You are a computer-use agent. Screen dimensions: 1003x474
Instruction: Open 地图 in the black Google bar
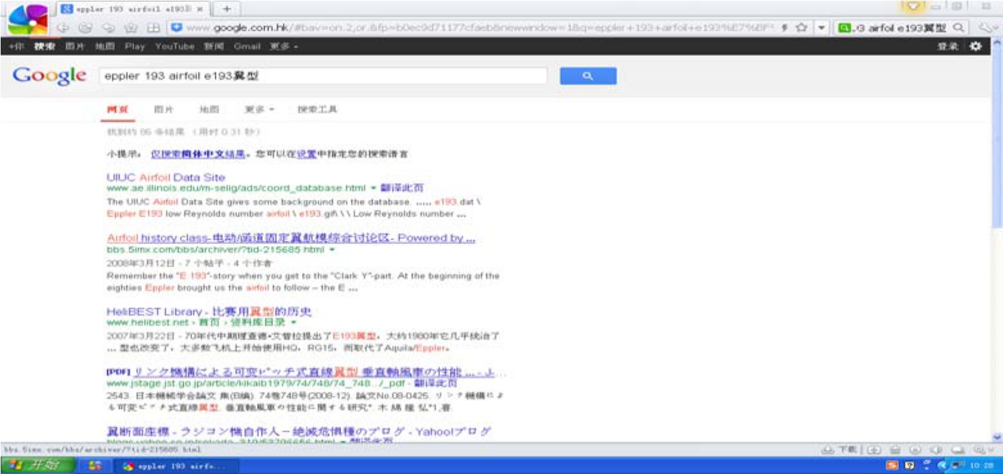click(105, 46)
